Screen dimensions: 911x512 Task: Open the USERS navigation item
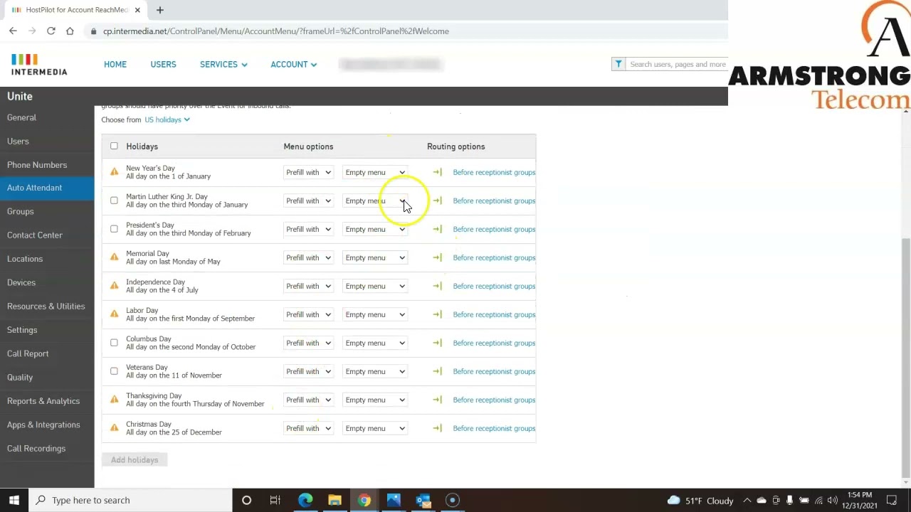click(163, 64)
